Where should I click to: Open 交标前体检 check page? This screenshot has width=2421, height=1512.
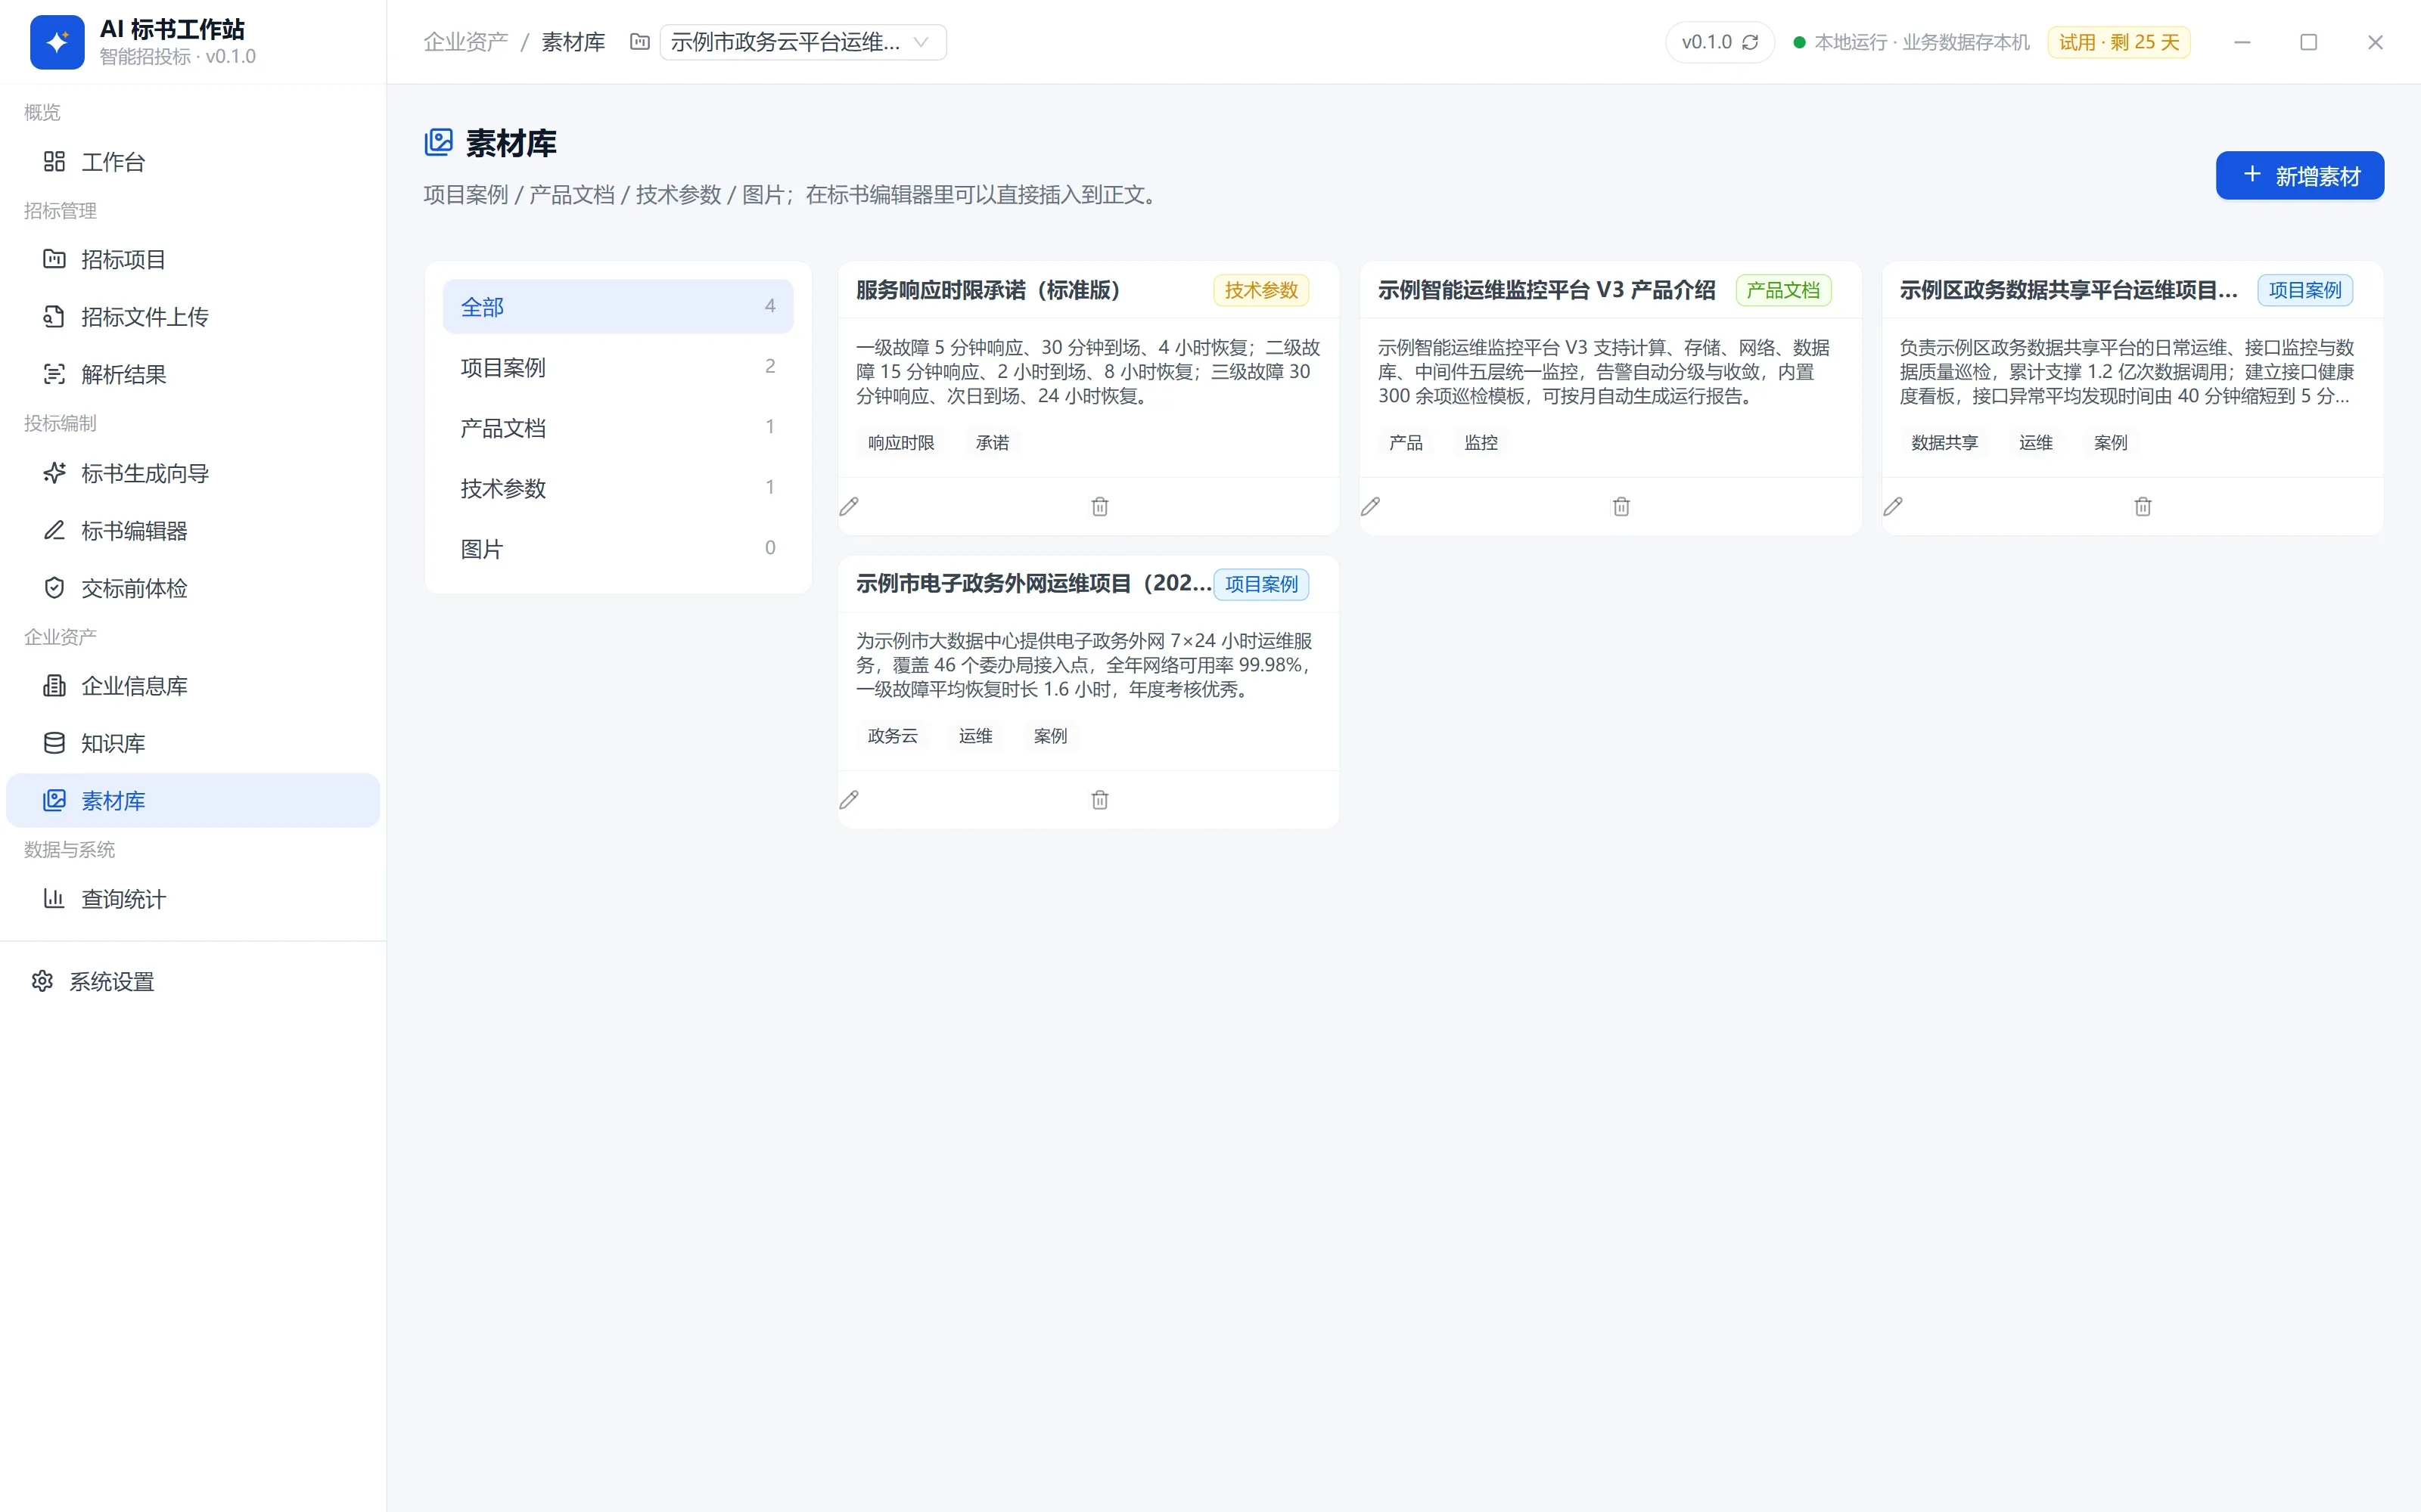193,588
